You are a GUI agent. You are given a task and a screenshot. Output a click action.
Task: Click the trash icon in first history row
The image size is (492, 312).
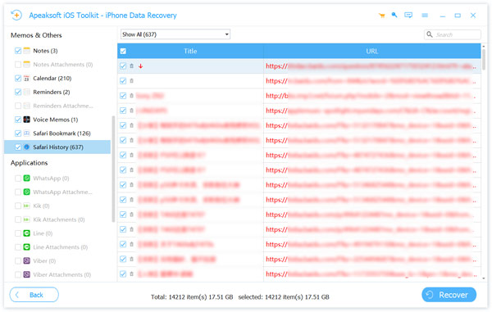131,66
